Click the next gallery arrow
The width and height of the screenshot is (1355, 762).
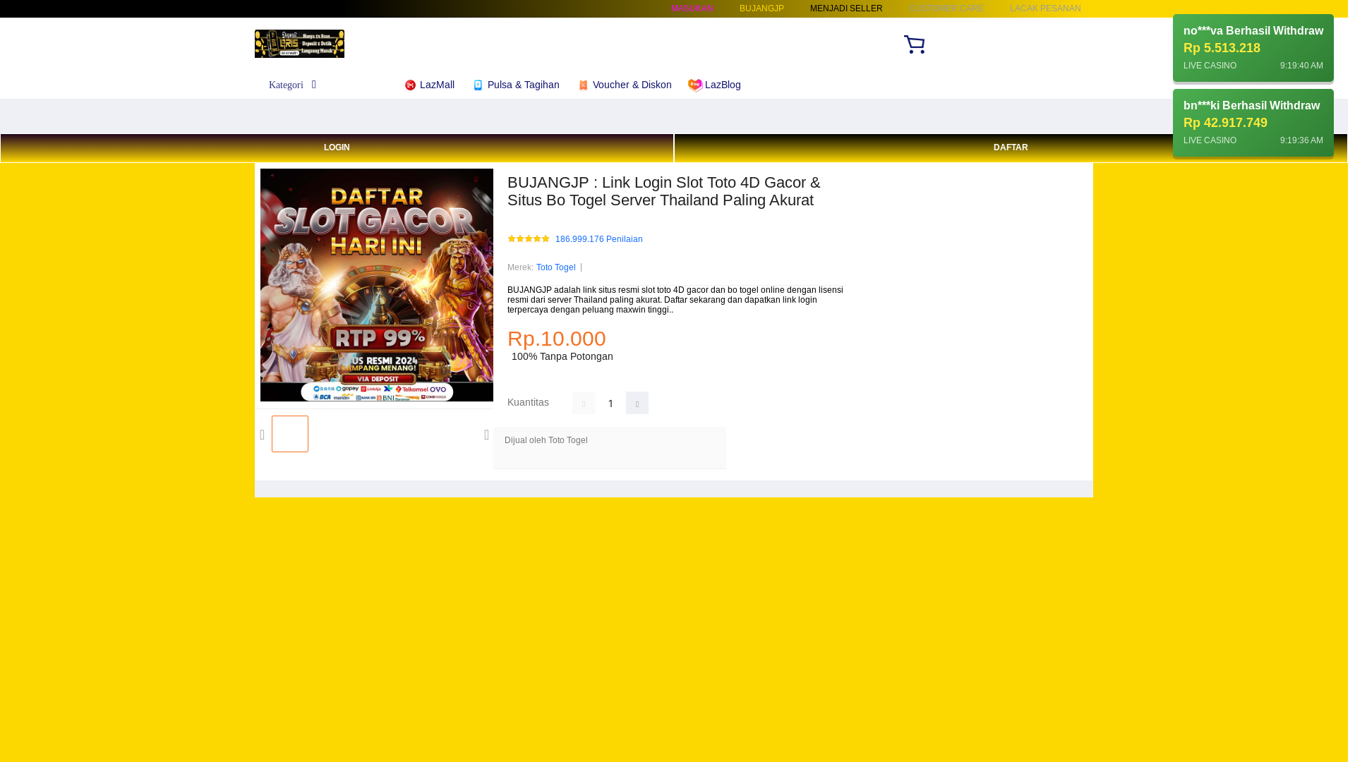pos(486,435)
